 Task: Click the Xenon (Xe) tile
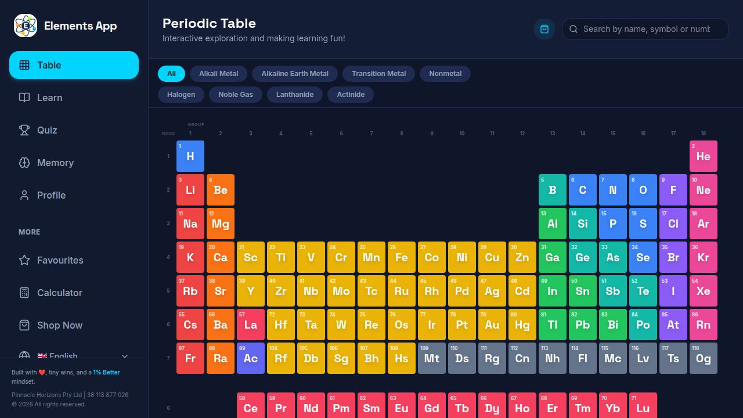click(704, 291)
